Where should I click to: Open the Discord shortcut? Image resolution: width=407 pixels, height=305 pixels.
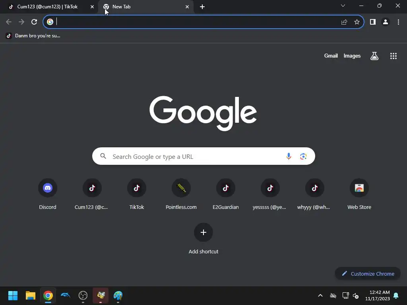click(x=48, y=195)
